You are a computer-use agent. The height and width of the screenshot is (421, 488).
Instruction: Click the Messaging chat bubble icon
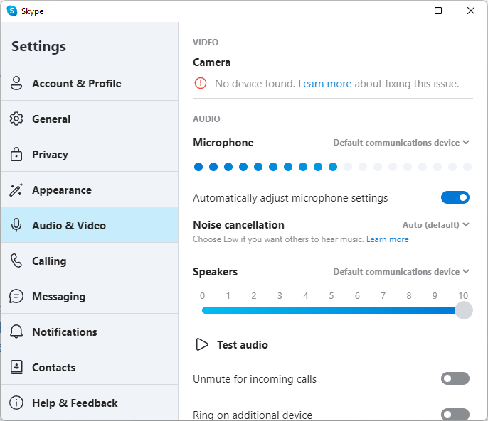(16, 297)
